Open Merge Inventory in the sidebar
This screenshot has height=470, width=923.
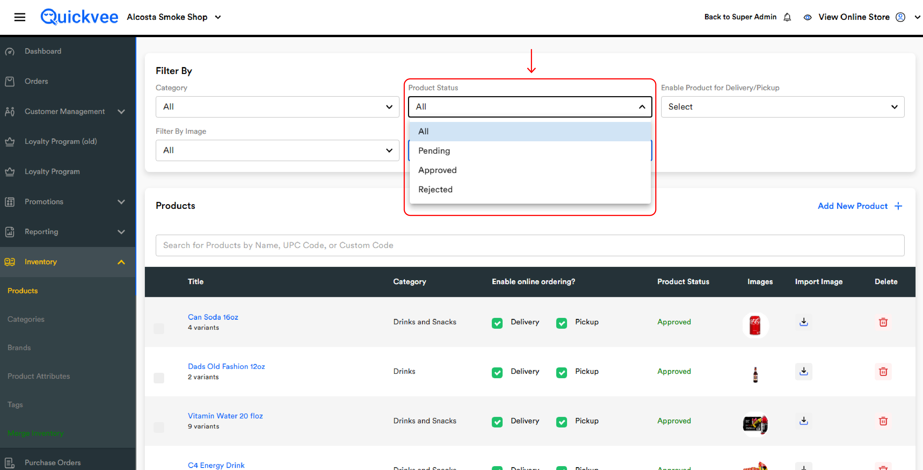point(36,433)
